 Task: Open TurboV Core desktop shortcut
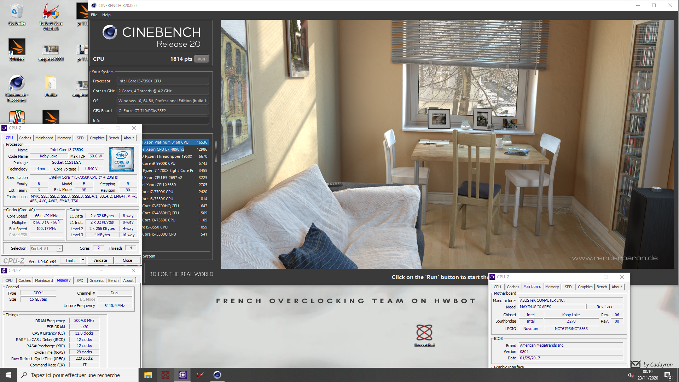(51, 17)
